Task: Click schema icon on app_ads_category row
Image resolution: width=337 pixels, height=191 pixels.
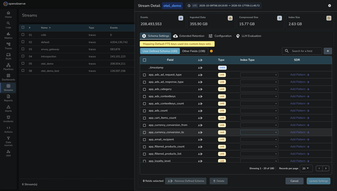Action: (x=200, y=89)
